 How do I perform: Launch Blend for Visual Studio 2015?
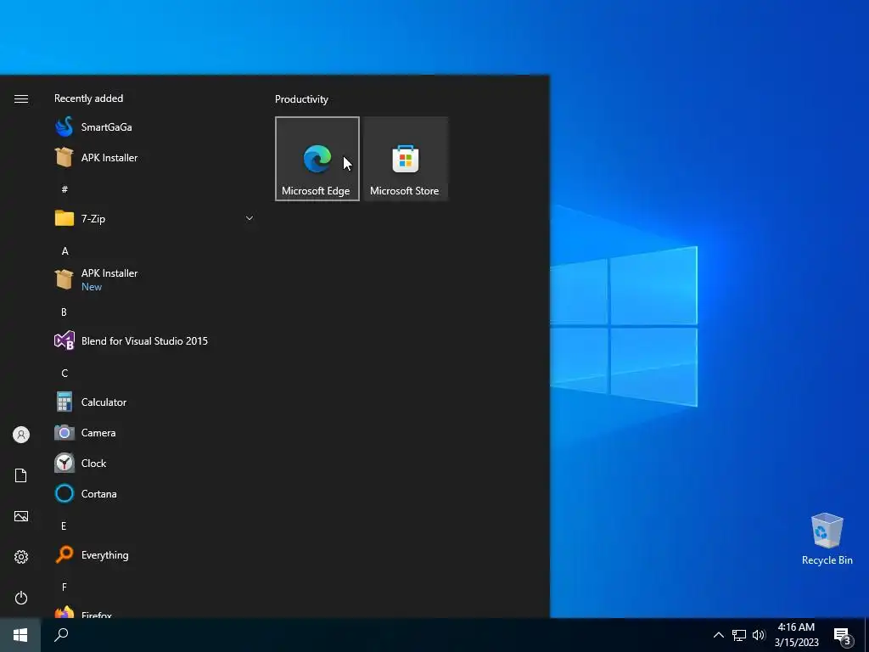click(154, 341)
